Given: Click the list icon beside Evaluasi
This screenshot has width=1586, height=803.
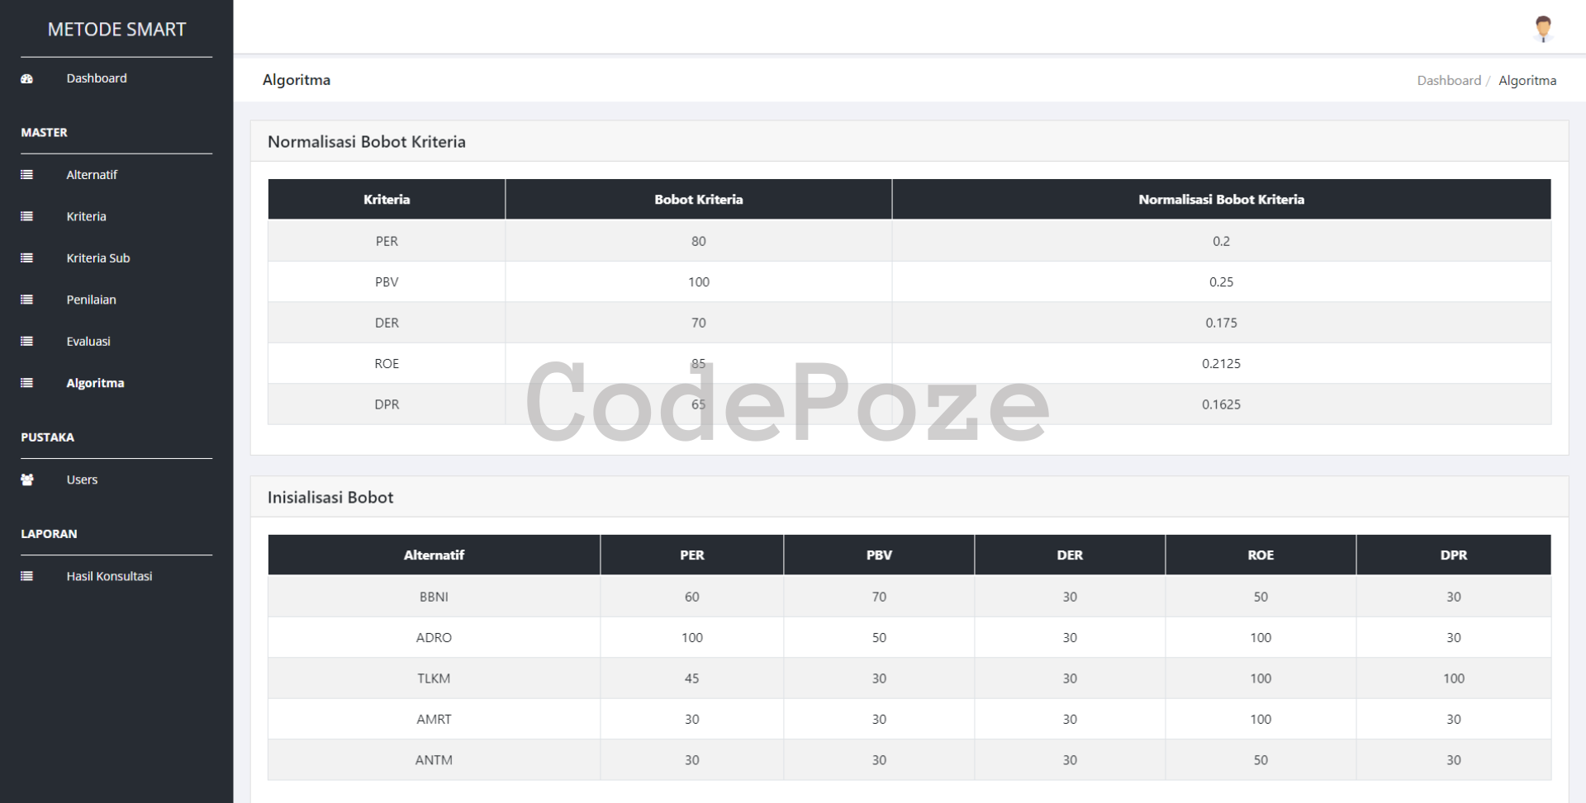Looking at the screenshot, I should point(26,342).
